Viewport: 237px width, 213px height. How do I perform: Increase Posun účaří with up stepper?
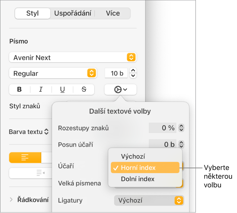(x=181, y=143)
